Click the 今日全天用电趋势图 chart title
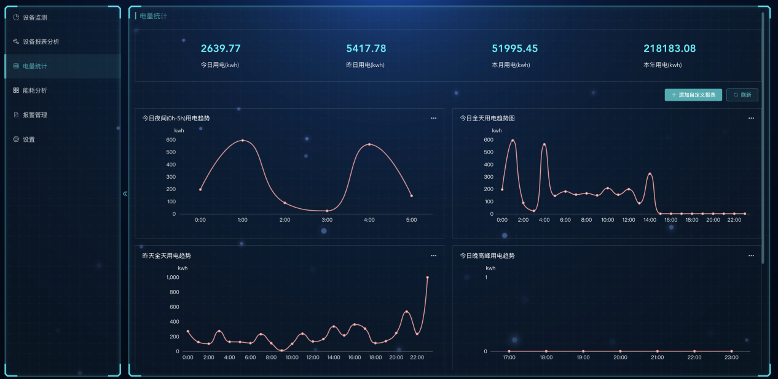 tap(487, 118)
